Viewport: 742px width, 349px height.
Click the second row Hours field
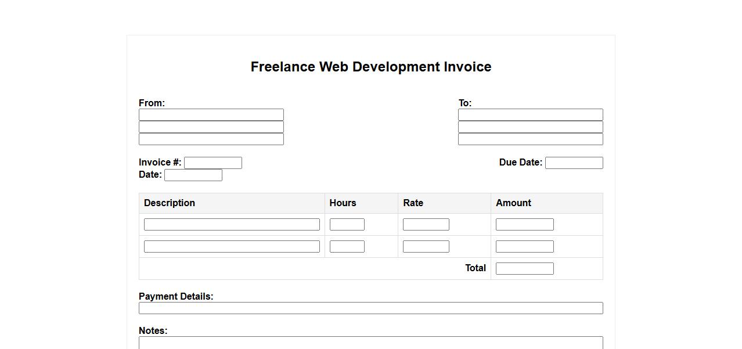(347, 247)
